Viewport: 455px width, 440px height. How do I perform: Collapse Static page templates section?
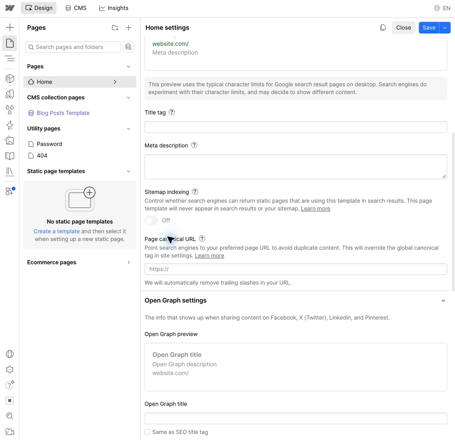[129, 171]
